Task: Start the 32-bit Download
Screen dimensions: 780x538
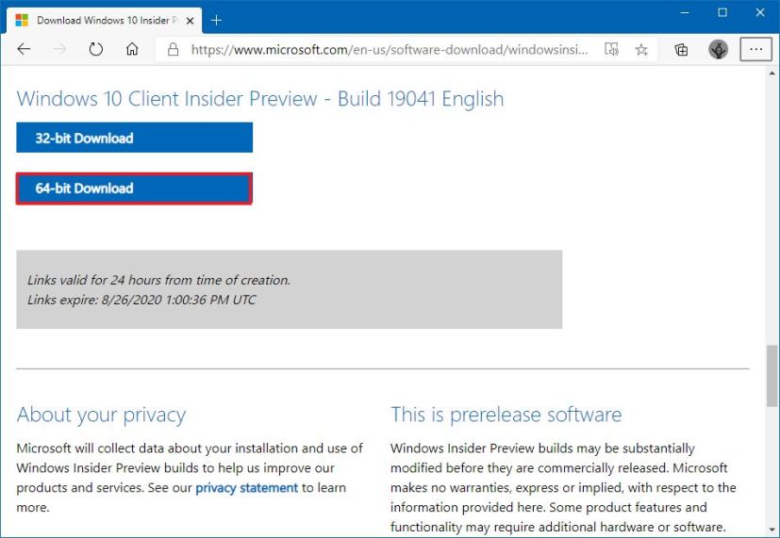Action: [x=134, y=138]
